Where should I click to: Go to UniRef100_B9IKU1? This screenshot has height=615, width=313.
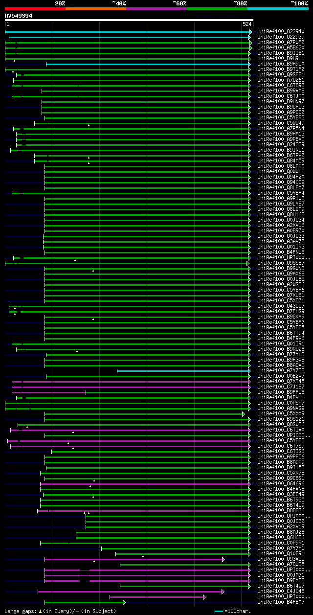(x=281, y=150)
